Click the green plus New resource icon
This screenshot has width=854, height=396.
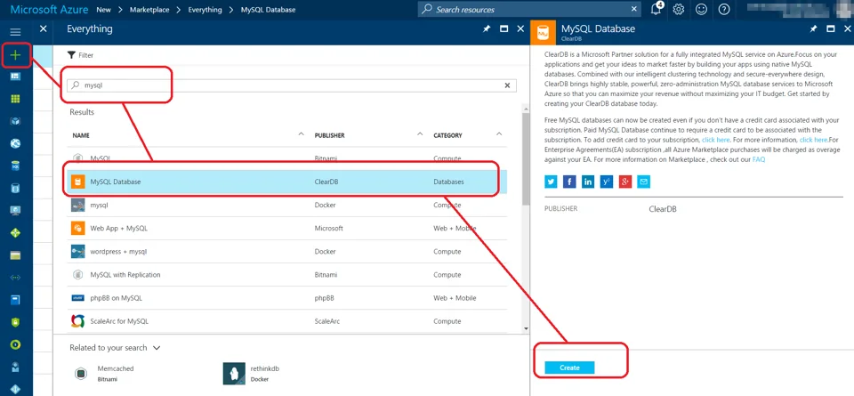[x=16, y=55]
